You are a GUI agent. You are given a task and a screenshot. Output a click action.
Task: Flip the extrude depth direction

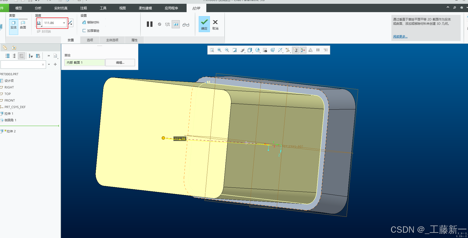[x=70, y=23]
